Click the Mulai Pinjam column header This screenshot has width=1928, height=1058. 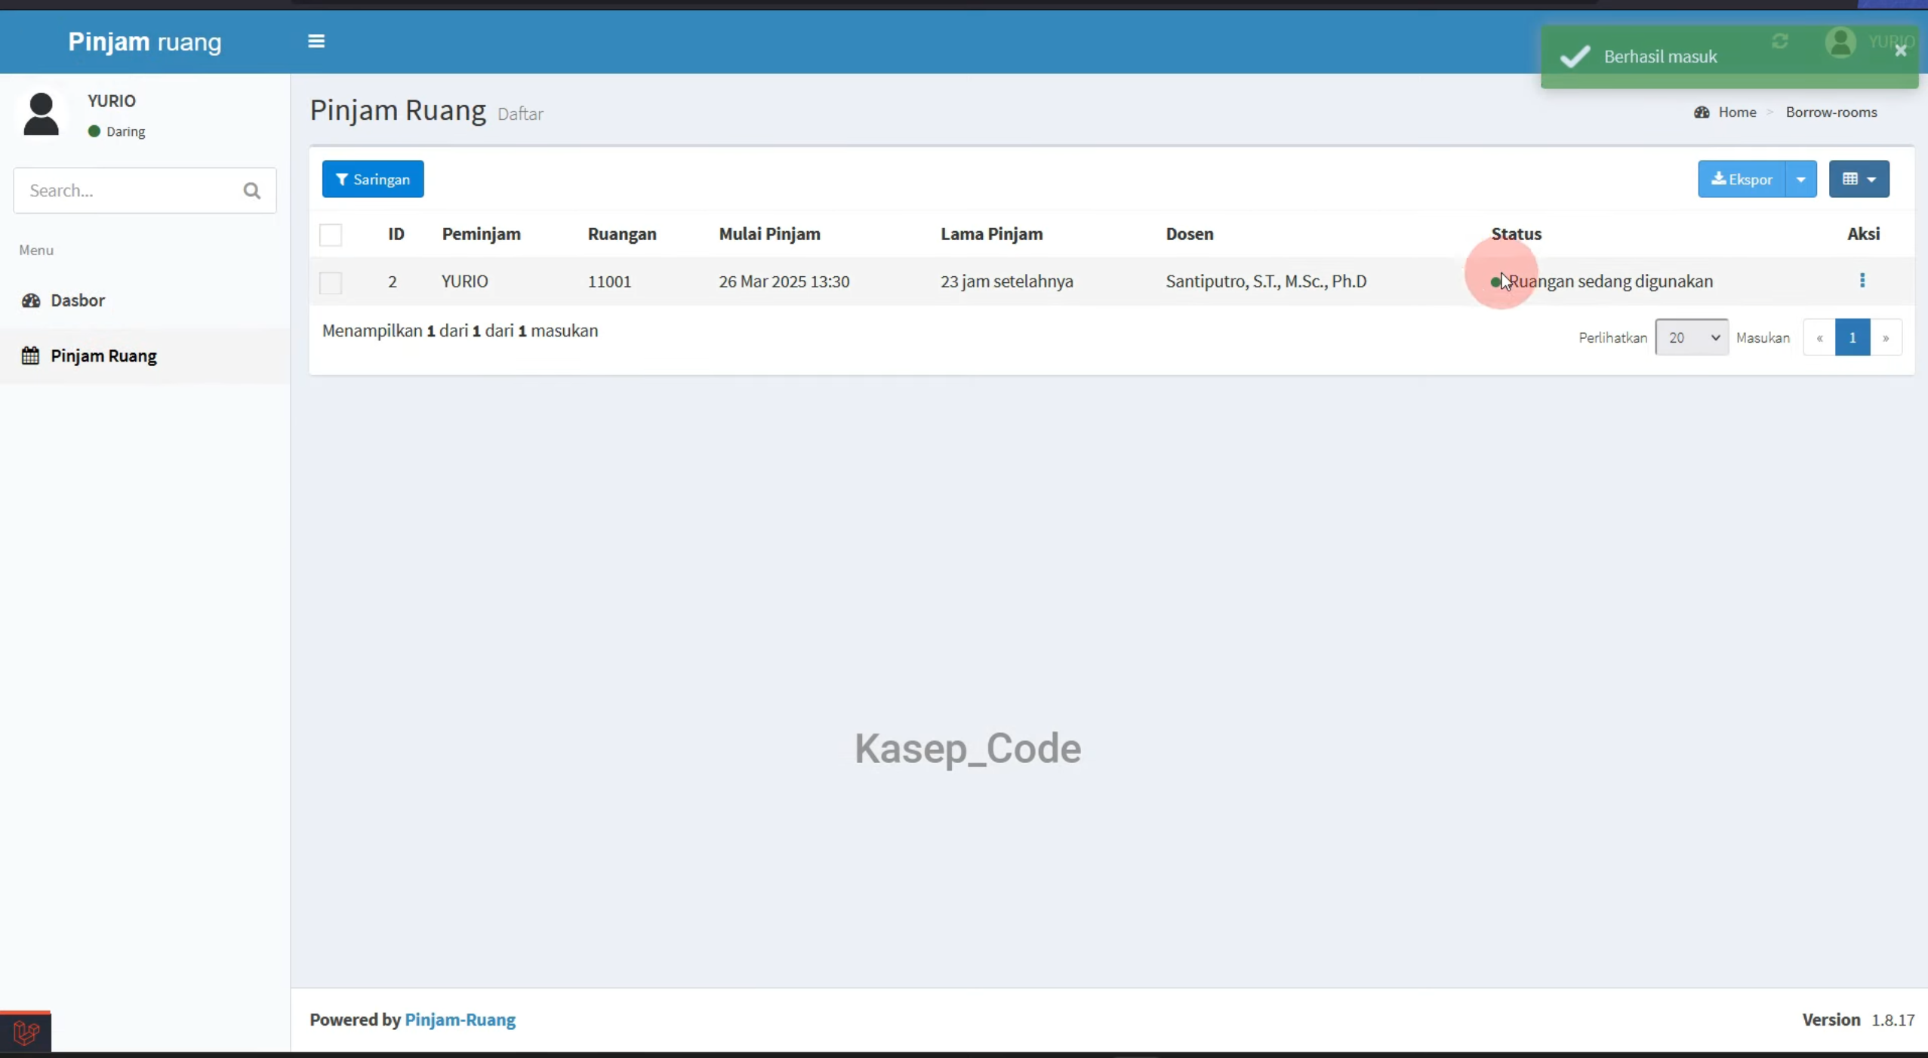769,234
